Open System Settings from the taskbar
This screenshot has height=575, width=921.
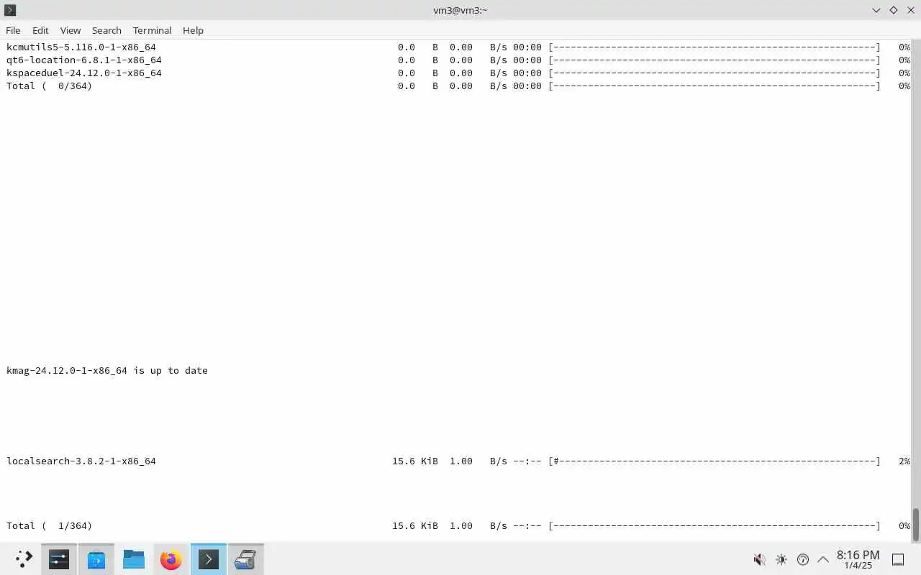click(x=59, y=559)
